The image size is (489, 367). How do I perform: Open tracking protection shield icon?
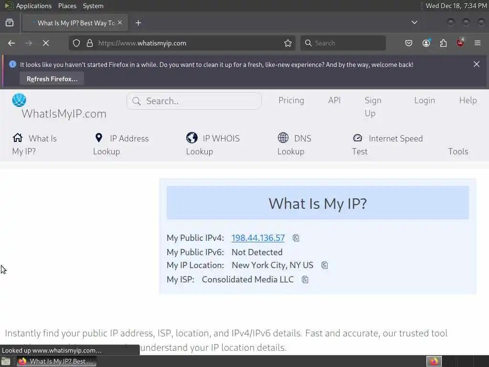[76, 43]
